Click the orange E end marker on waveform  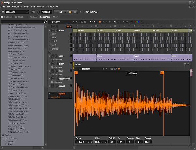[x=162, y=73]
